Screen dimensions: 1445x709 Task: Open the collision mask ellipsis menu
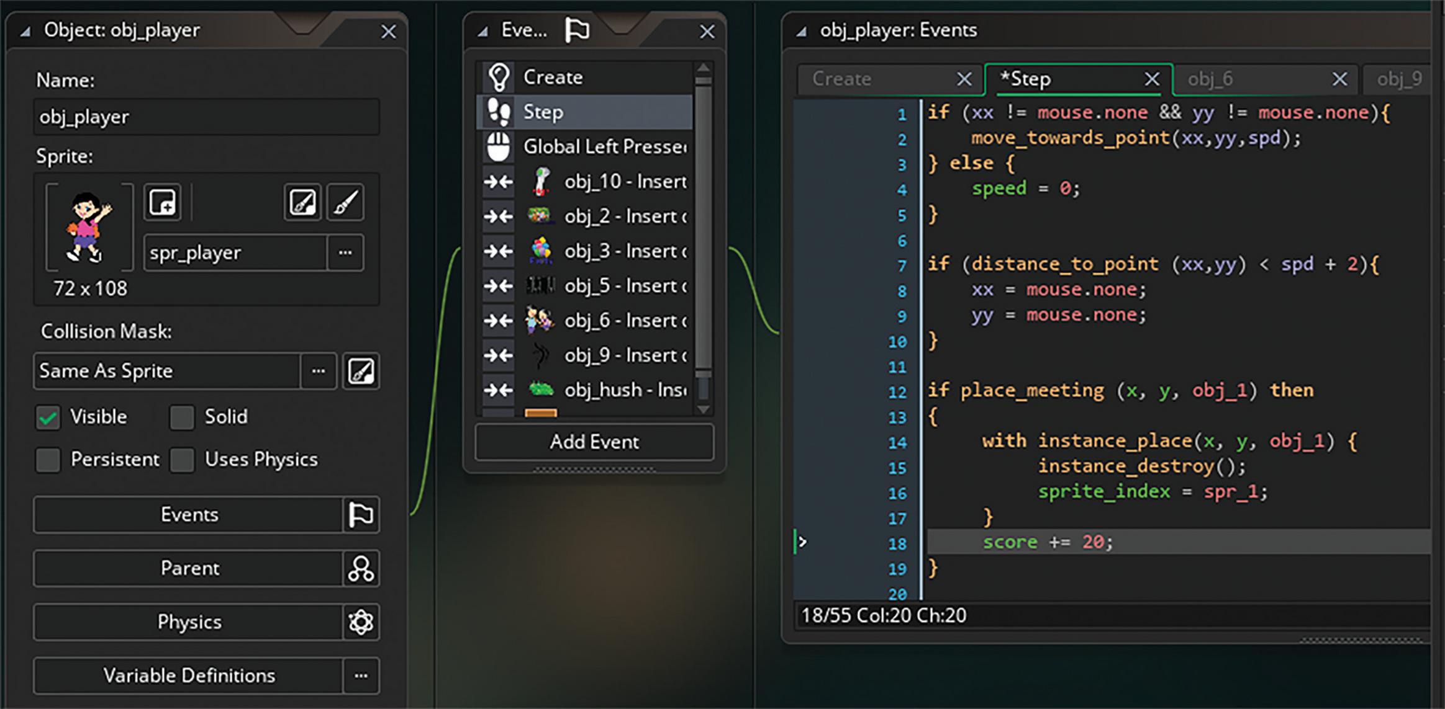click(319, 372)
